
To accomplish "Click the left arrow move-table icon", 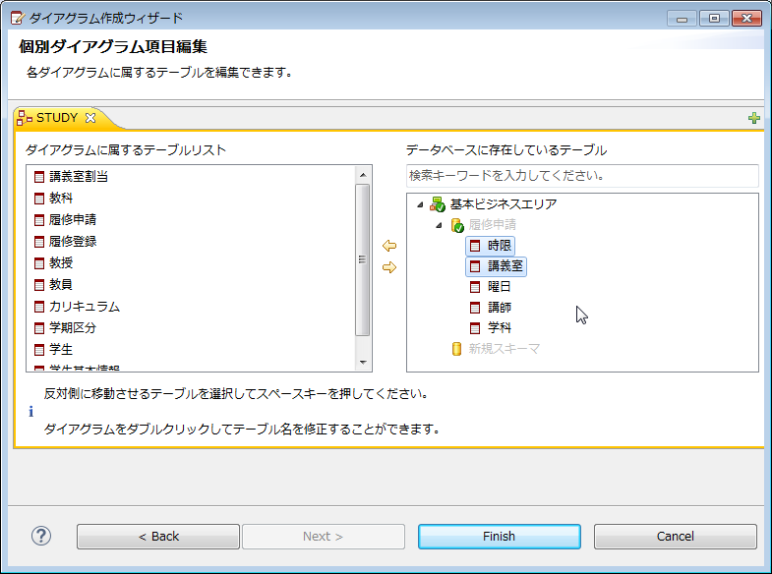I will click(389, 246).
